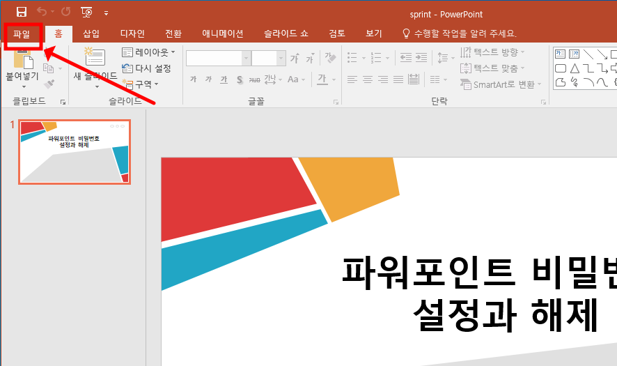Open the Customize Quick Access Toolbar arrow
This screenshot has height=366, width=617.
click(106, 13)
